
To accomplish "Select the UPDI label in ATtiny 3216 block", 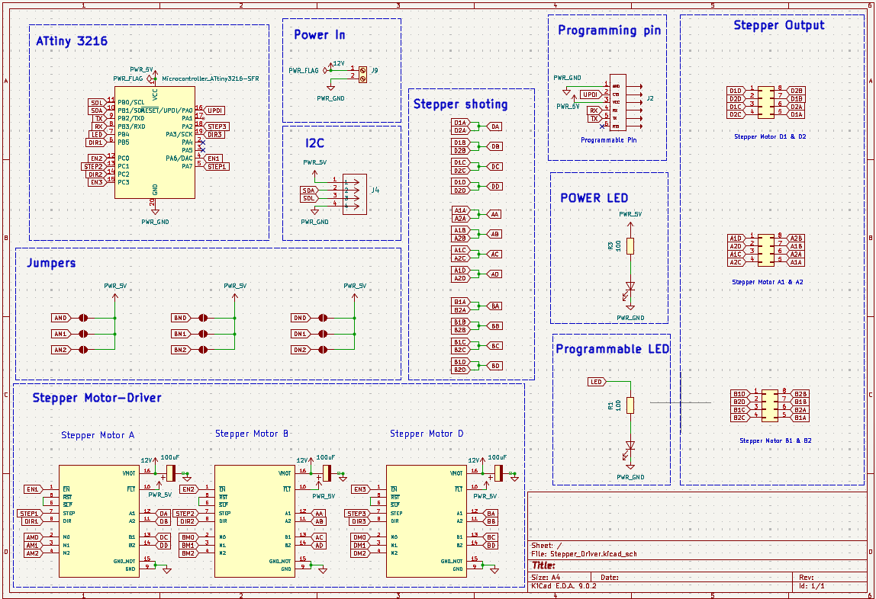I will point(215,111).
